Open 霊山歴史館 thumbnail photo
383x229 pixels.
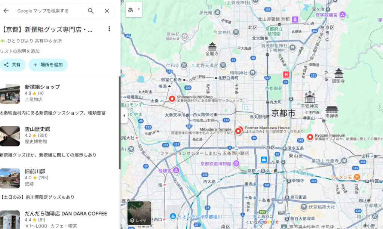click(x=10, y=136)
